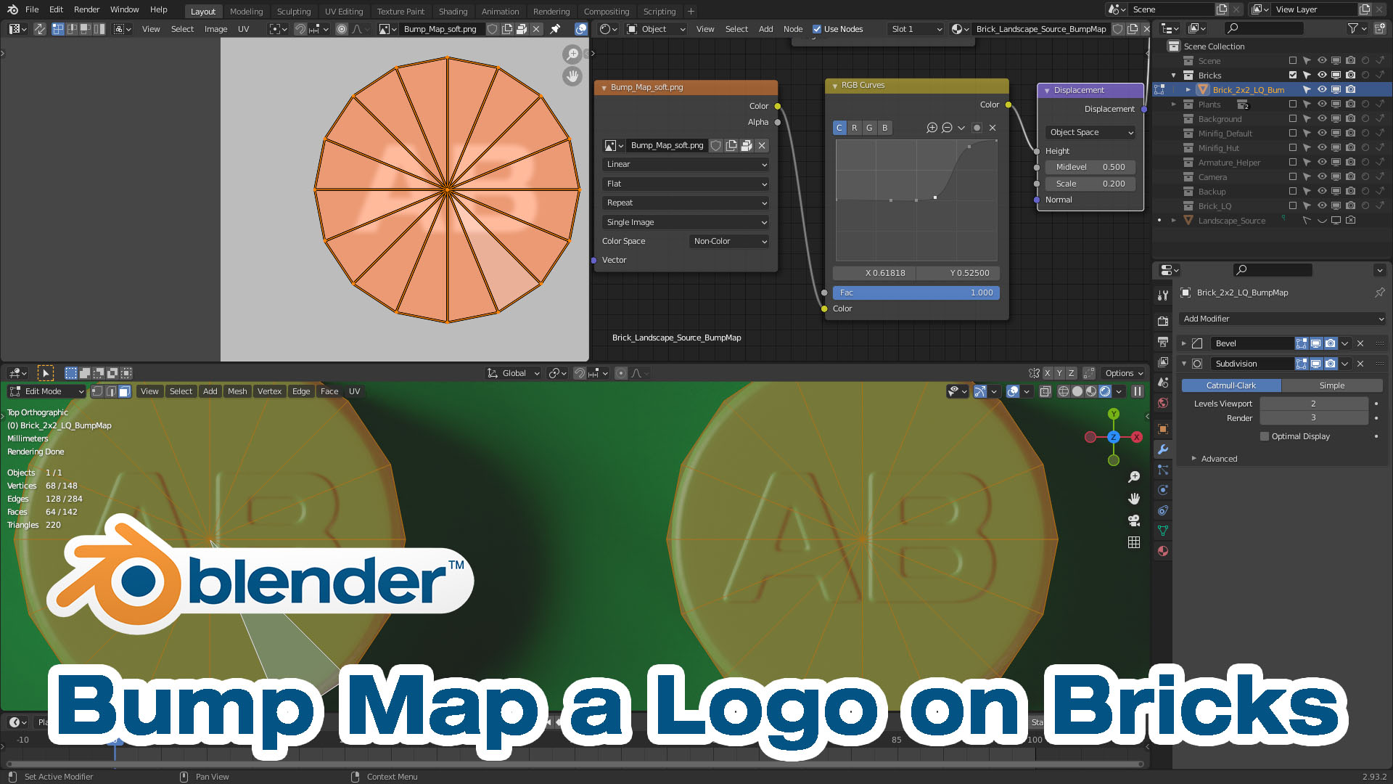Click the pan hand icon in UV editor
This screenshot has height=784, width=1393.
[572, 76]
